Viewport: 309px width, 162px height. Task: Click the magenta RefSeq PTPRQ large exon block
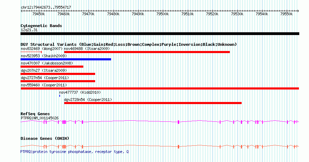pyautogui.click(x=178, y=122)
